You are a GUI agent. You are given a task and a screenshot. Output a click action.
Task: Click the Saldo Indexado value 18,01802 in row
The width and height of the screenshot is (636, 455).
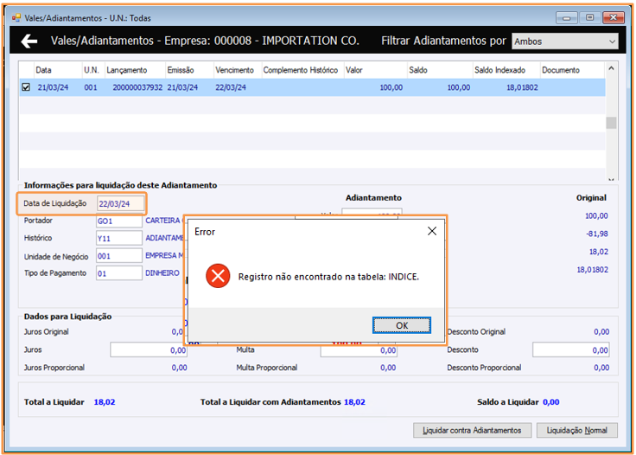click(x=522, y=87)
